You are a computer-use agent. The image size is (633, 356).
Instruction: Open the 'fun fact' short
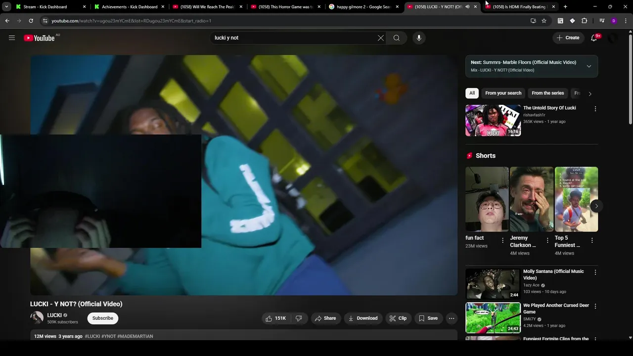click(x=487, y=199)
